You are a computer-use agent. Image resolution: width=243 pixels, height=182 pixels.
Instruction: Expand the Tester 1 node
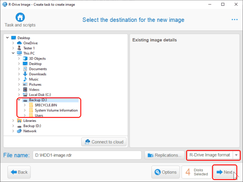13,48
